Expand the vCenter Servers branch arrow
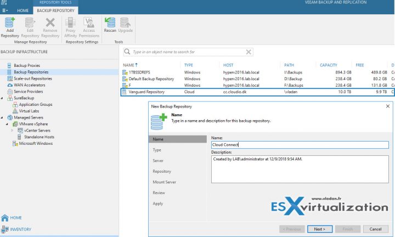395x237 pixels. [12, 131]
